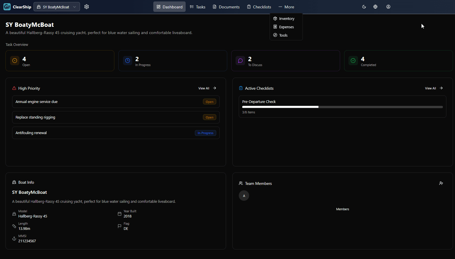Toggle dark mode moon icon
Viewport: 455px width, 259px height.
tap(364, 7)
